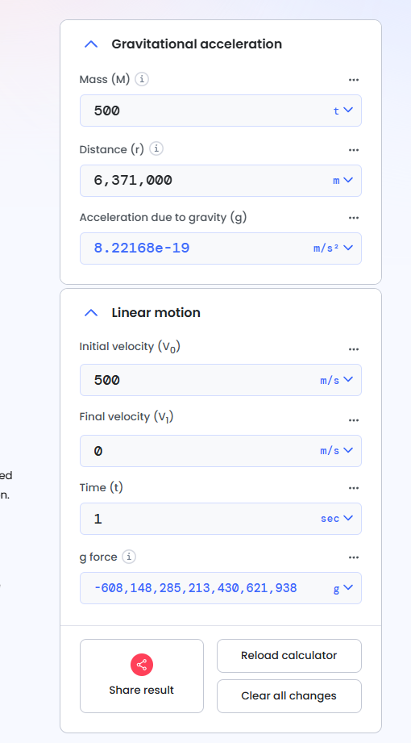The height and width of the screenshot is (743, 411).
Task: Select the Acceleration due to gravity (g) label
Action: [163, 218]
